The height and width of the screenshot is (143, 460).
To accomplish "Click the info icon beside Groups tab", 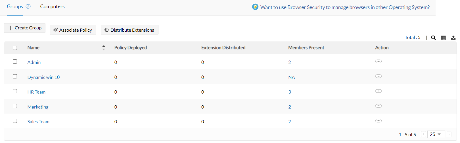I will 28,6.
